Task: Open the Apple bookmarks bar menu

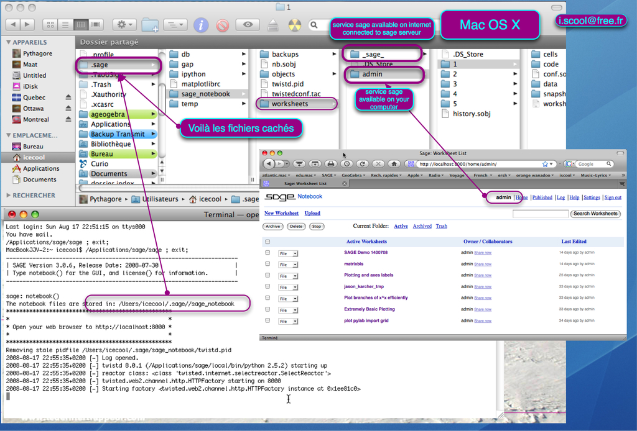Action: [x=415, y=175]
